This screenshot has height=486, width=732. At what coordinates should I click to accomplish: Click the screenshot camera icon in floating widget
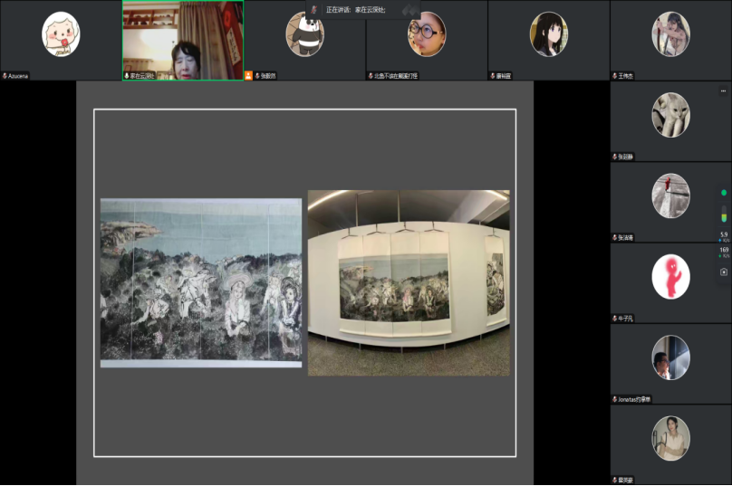click(x=724, y=272)
